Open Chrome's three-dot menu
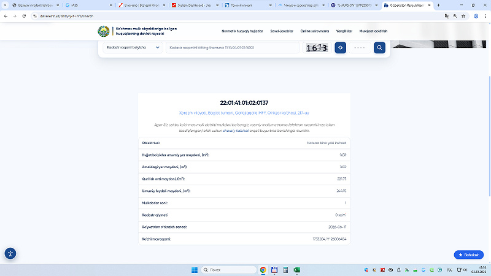The image size is (491, 276). pos(485,16)
